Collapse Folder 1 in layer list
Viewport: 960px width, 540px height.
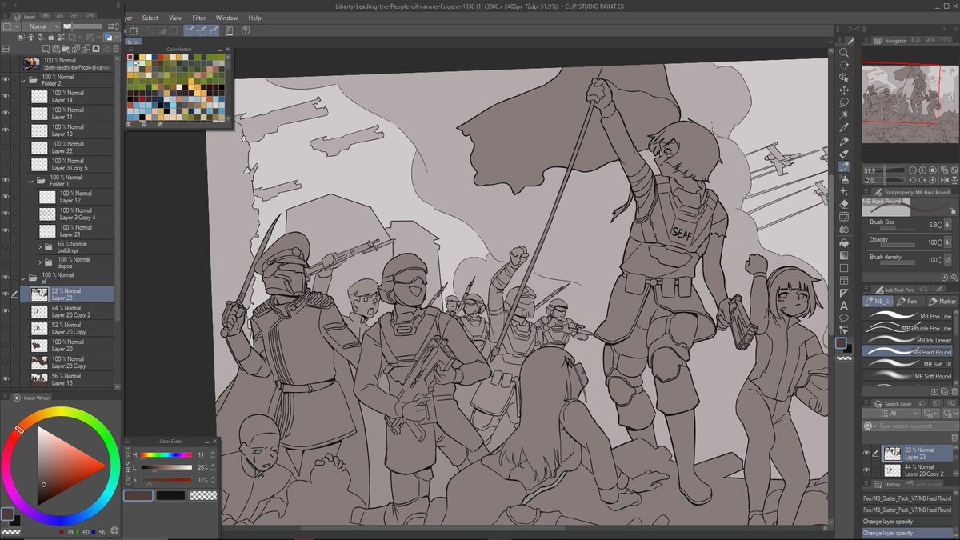pyautogui.click(x=31, y=182)
